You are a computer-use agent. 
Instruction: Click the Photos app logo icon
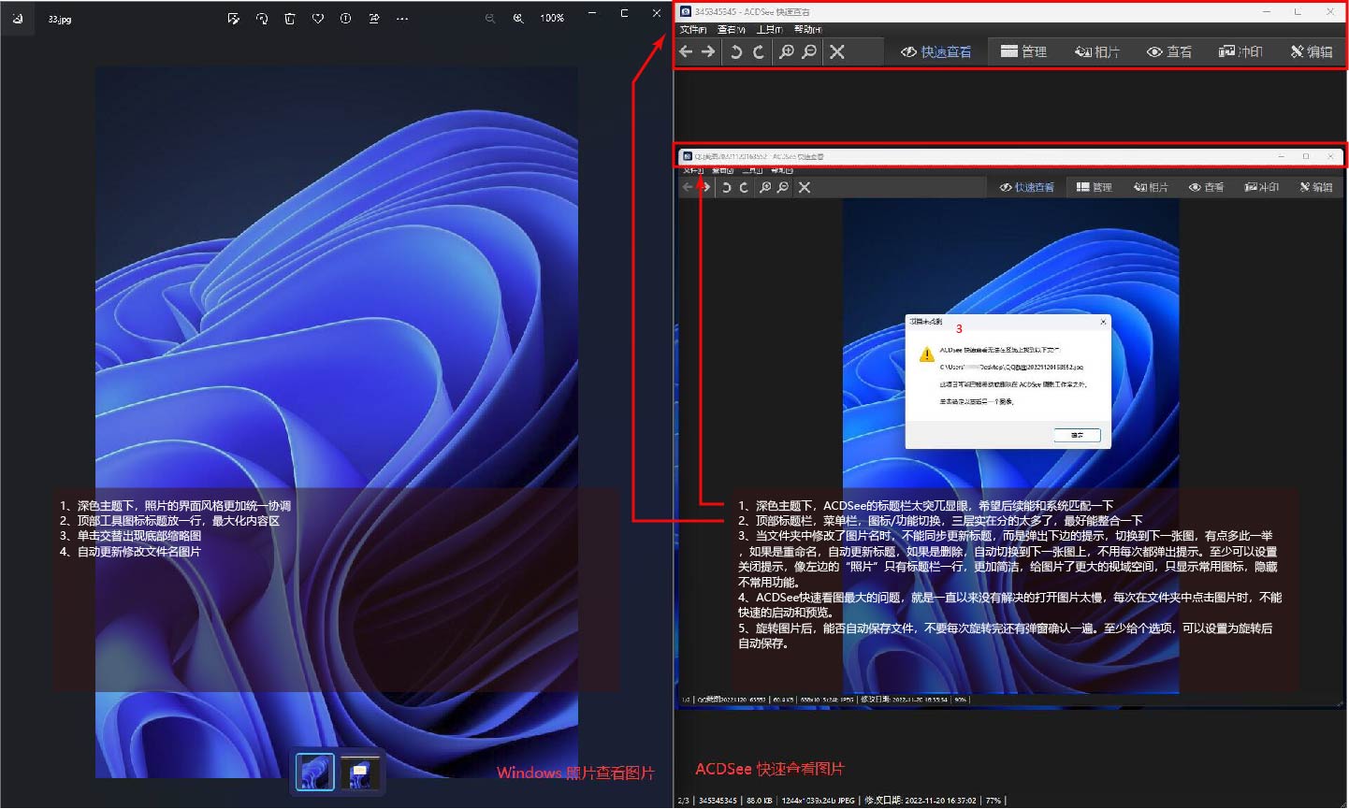[18, 19]
